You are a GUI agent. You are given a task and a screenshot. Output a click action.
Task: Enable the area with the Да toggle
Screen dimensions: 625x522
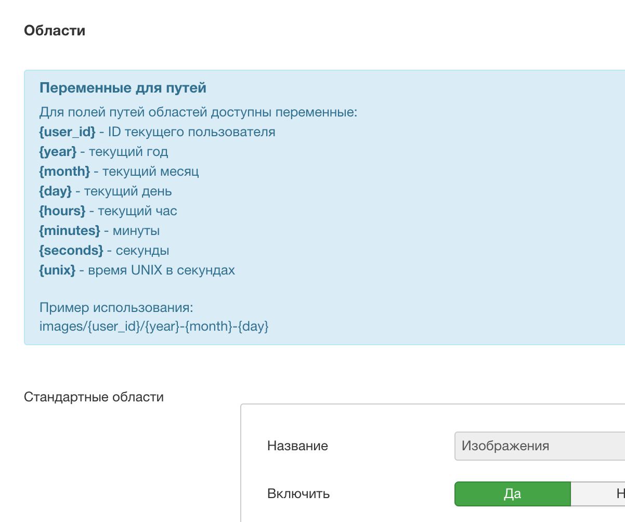[x=512, y=493]
